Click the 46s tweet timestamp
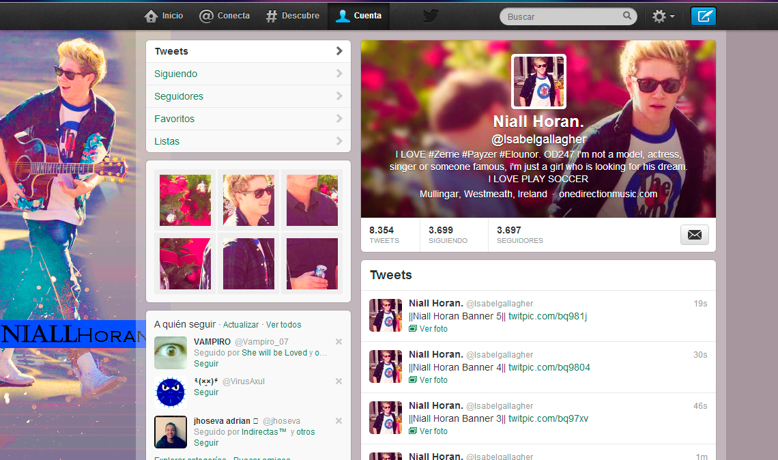This screenshot has width=778, height=460. pos(700,406)
